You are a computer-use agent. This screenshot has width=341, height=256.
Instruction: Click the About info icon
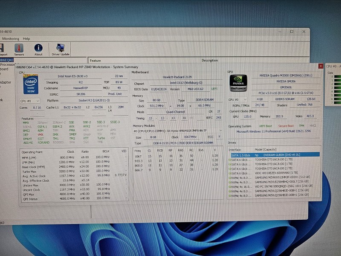38,49
